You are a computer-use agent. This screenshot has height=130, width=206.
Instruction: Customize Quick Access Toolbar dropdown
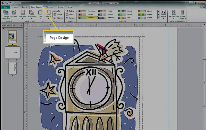(x=21, y=3)
